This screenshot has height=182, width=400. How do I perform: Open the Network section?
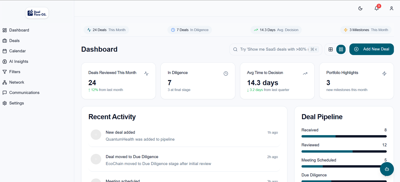[16, 82]
